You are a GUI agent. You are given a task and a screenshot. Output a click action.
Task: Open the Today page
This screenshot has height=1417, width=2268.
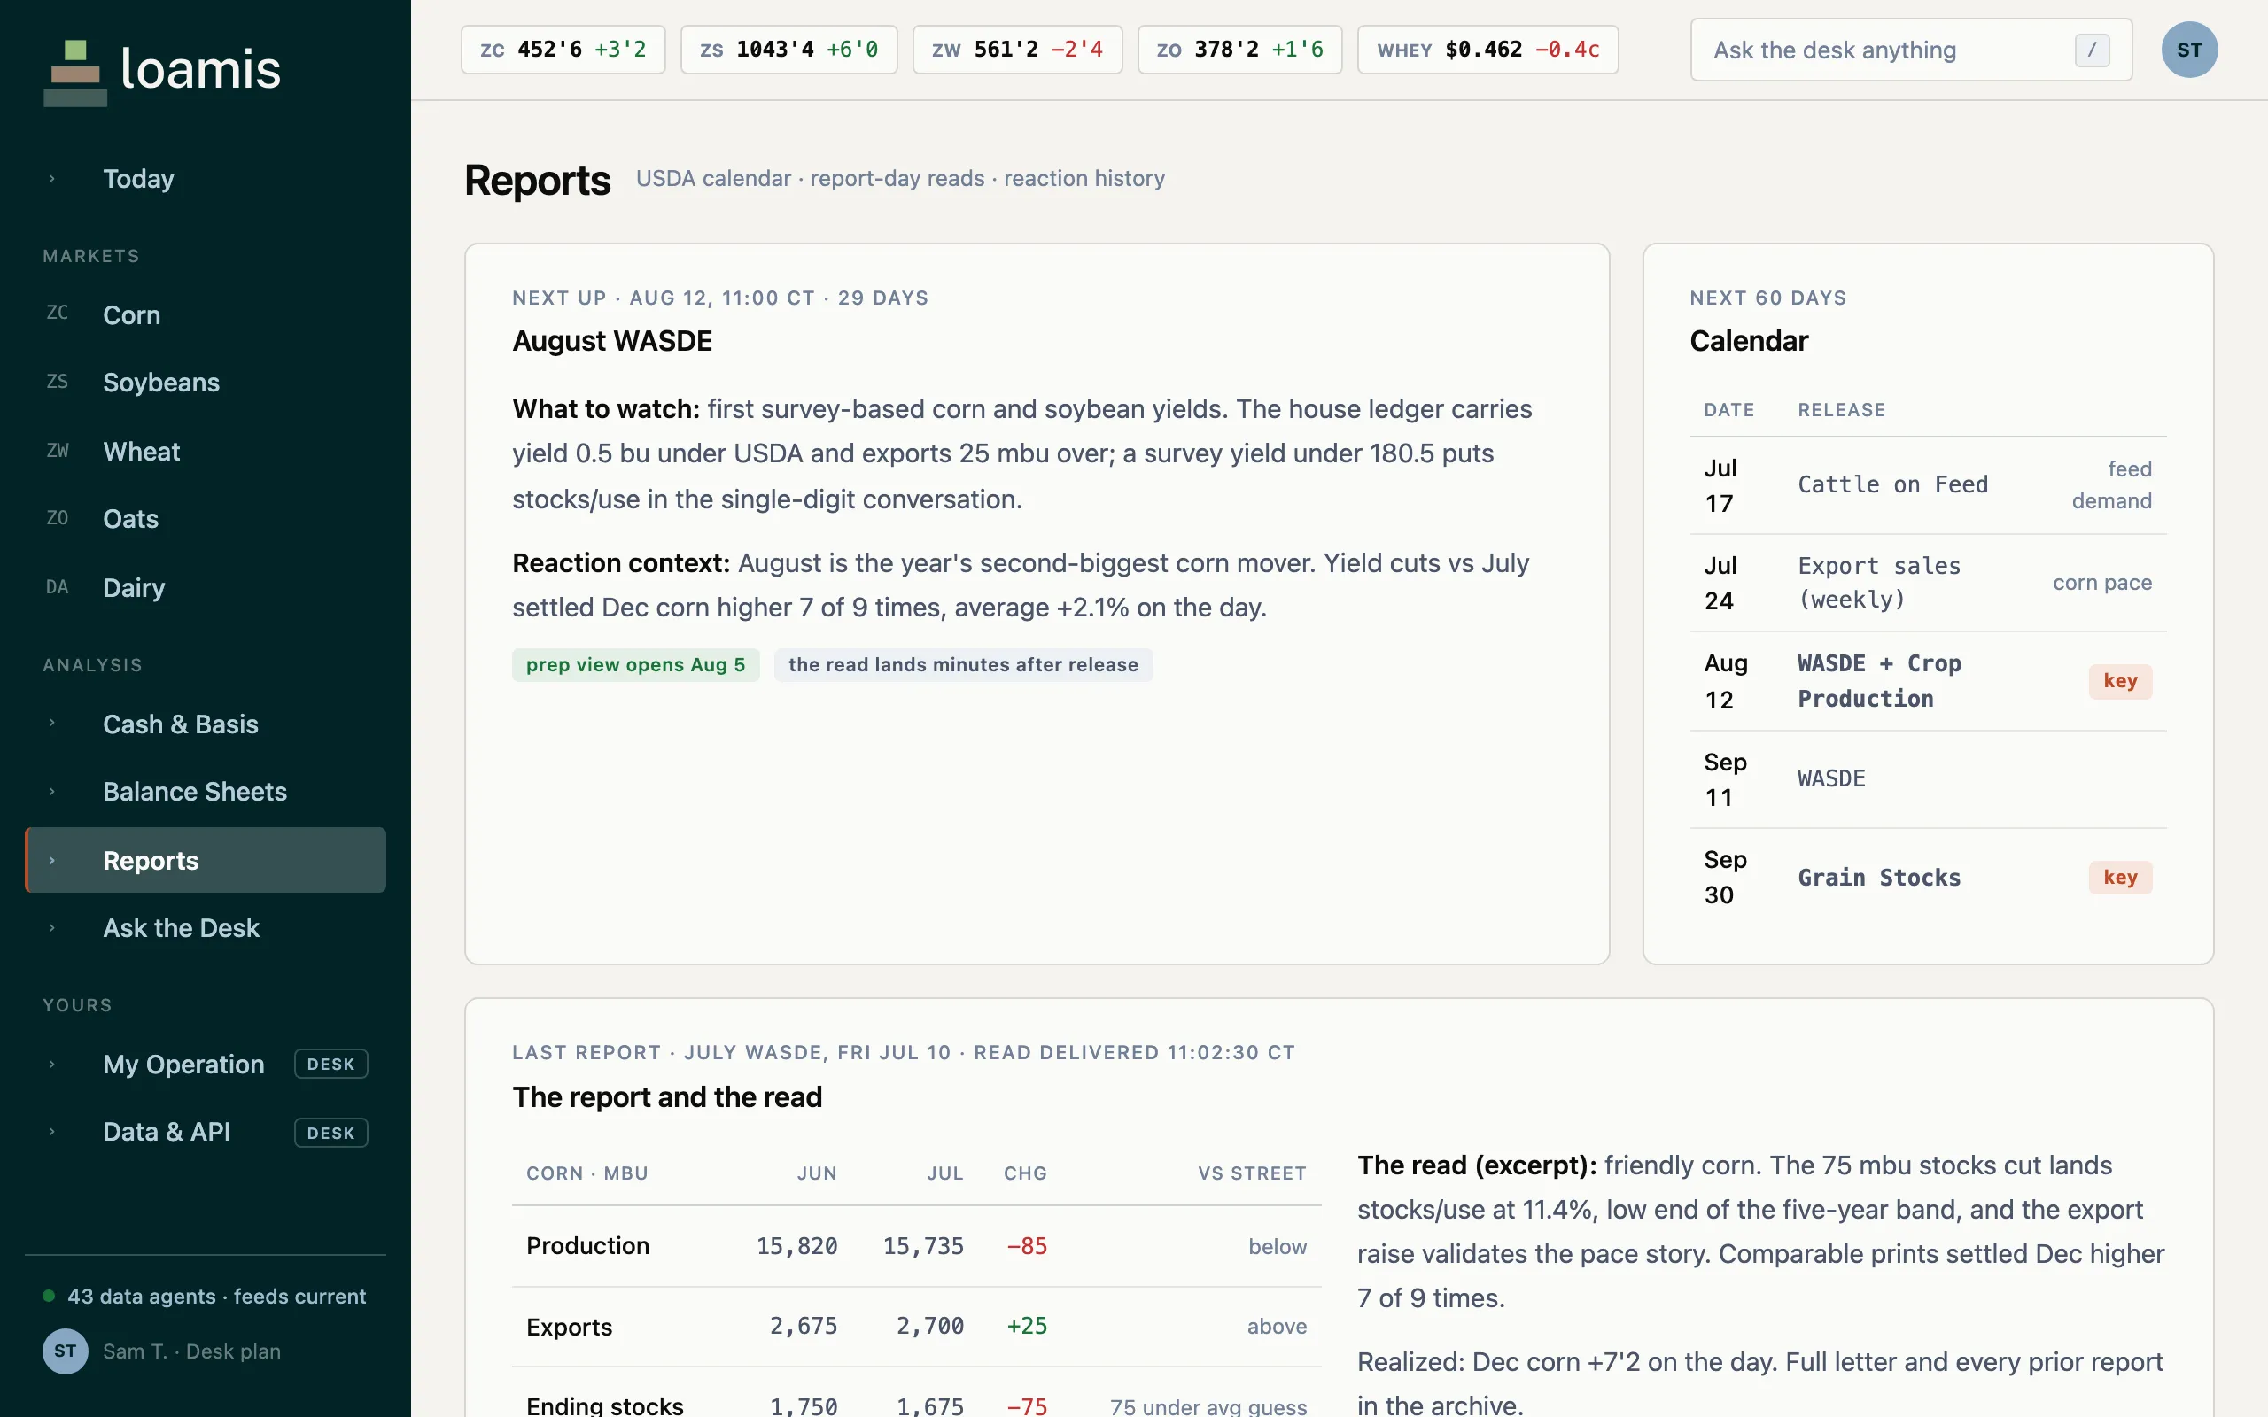click(206, 178)
